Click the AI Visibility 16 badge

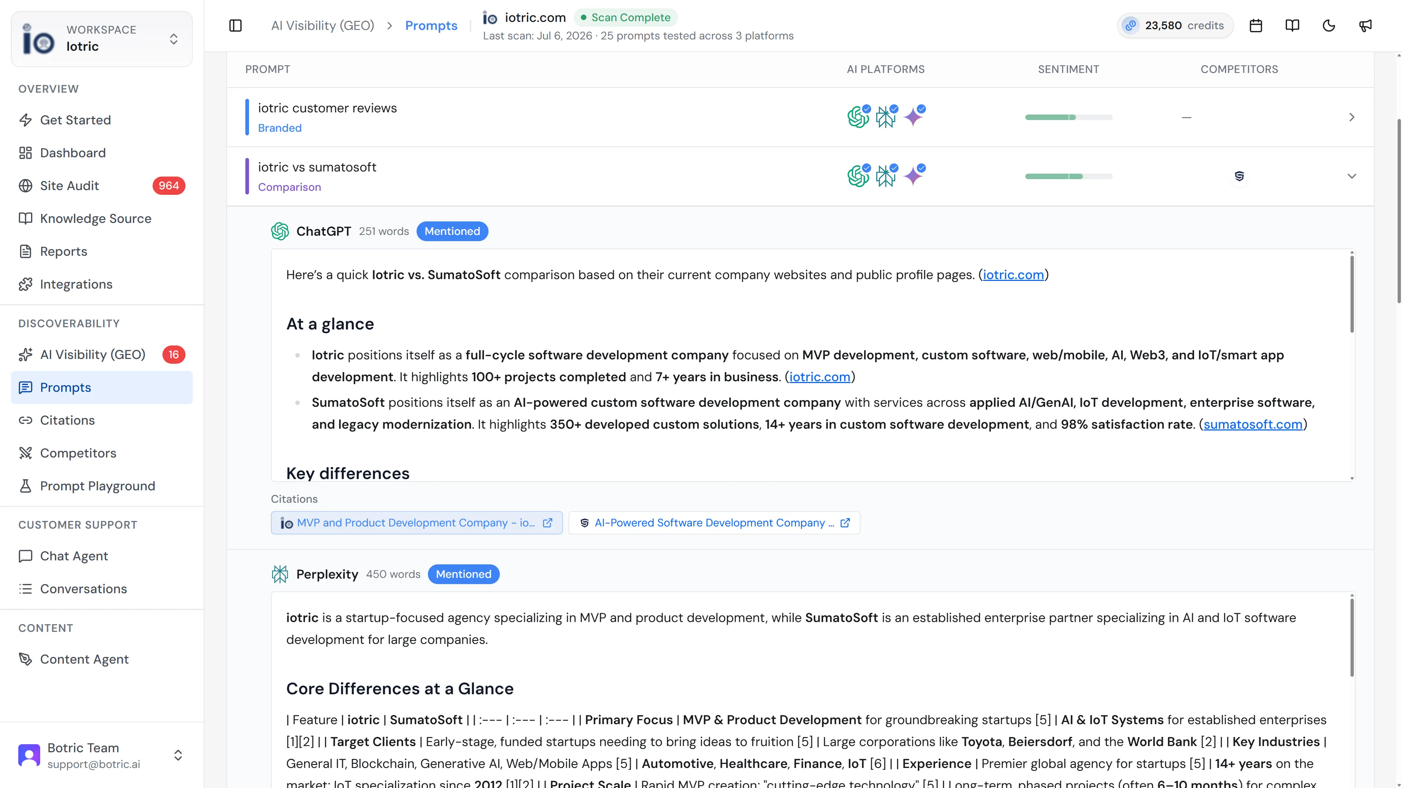point(174,355)
